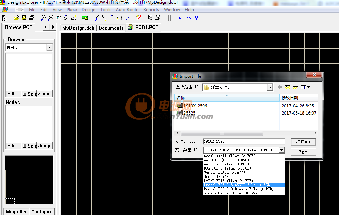
Task: Click the 文件名 filename input field
Action: pos(244,142)
